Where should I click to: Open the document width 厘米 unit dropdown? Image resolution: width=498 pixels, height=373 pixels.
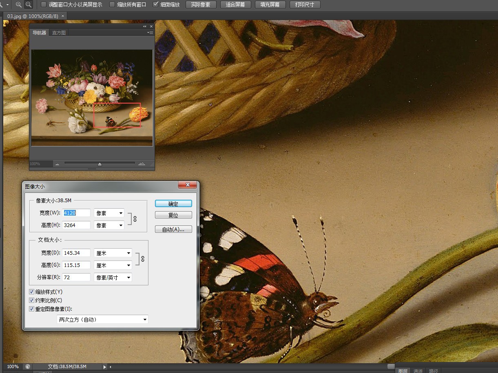[113, 253]
